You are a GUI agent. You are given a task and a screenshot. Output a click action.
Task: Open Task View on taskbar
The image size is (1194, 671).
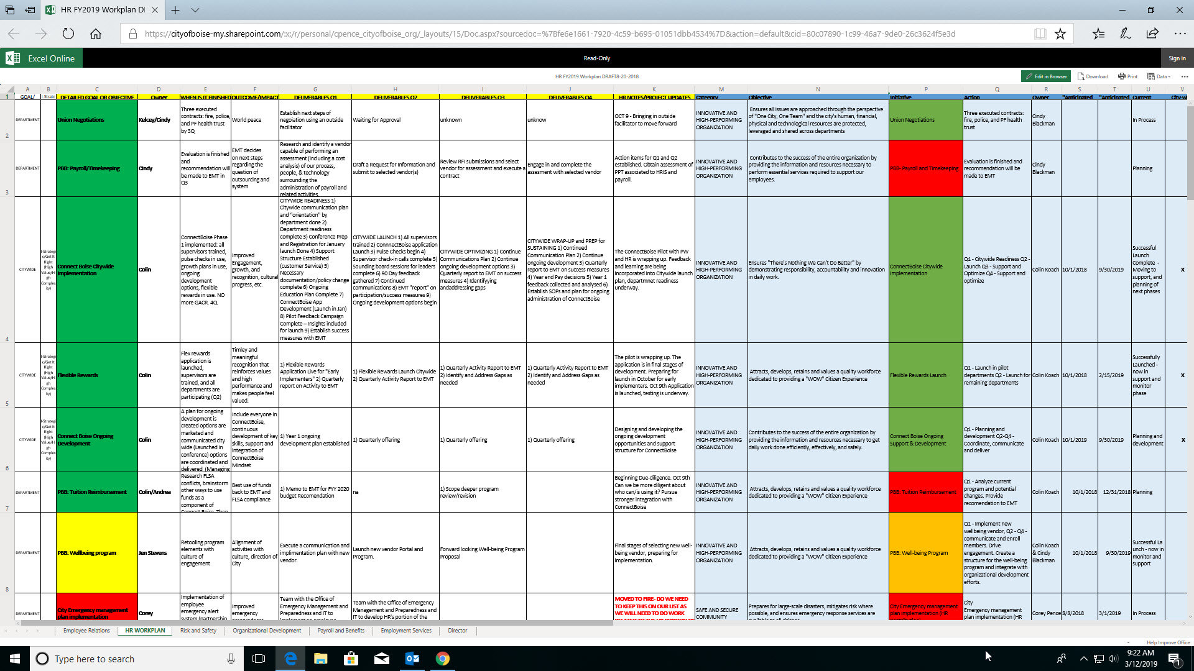(x=259, y=659)
